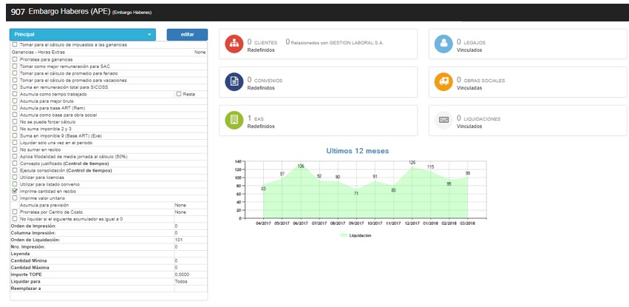Enable Prorratea para ganancias checkbox
The width and height of the screenshot is (629, 307).
tap(15, 59)
